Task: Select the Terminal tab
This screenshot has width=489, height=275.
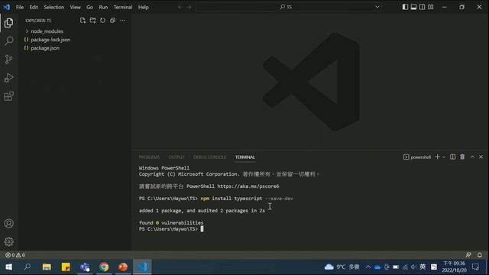Action: tap(244, 157)
